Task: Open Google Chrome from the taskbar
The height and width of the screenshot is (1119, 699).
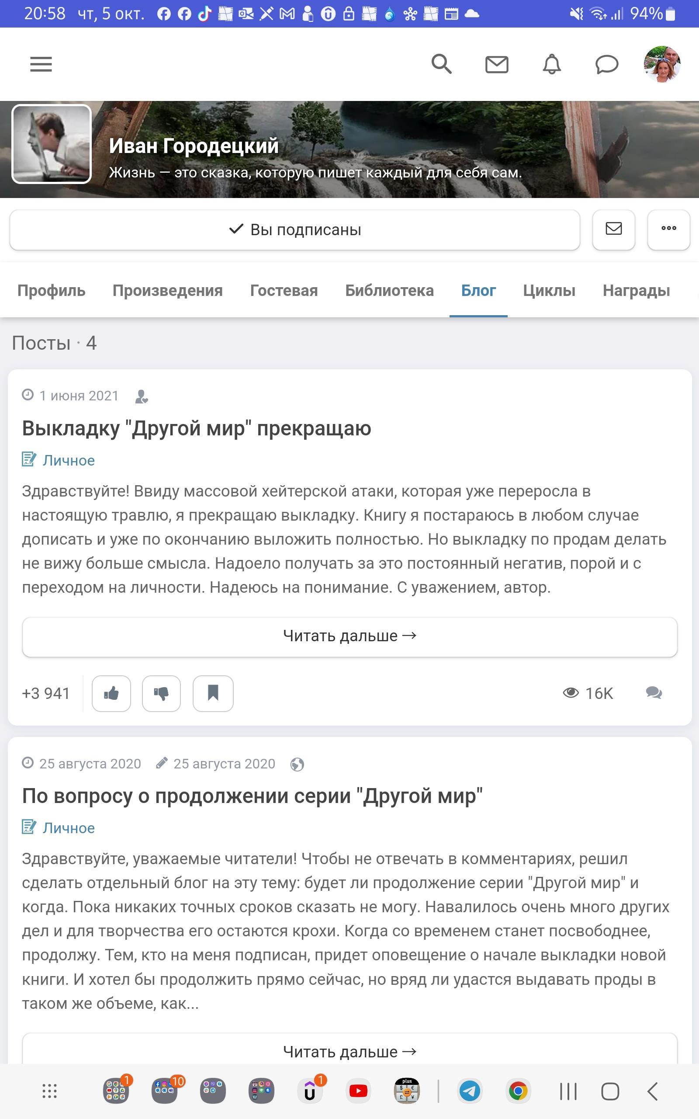Action: click(518, 1091)
